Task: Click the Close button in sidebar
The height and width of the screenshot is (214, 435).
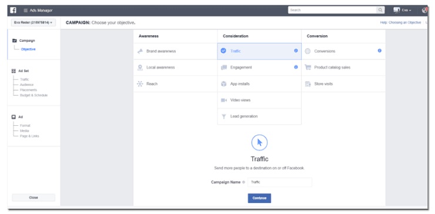Action: pos(34,198)
